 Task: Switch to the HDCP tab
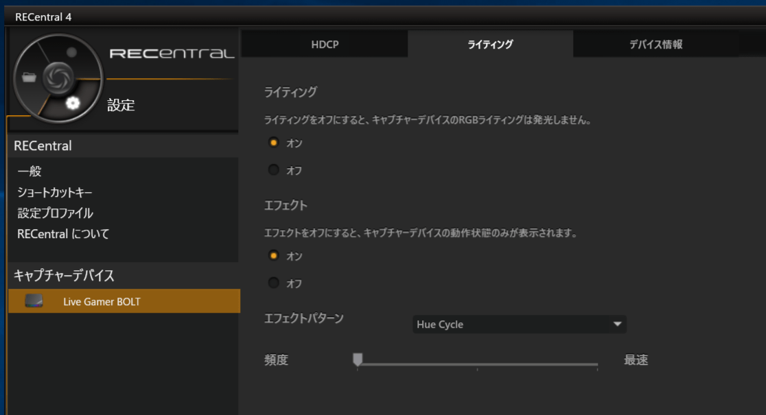(325, 44)
